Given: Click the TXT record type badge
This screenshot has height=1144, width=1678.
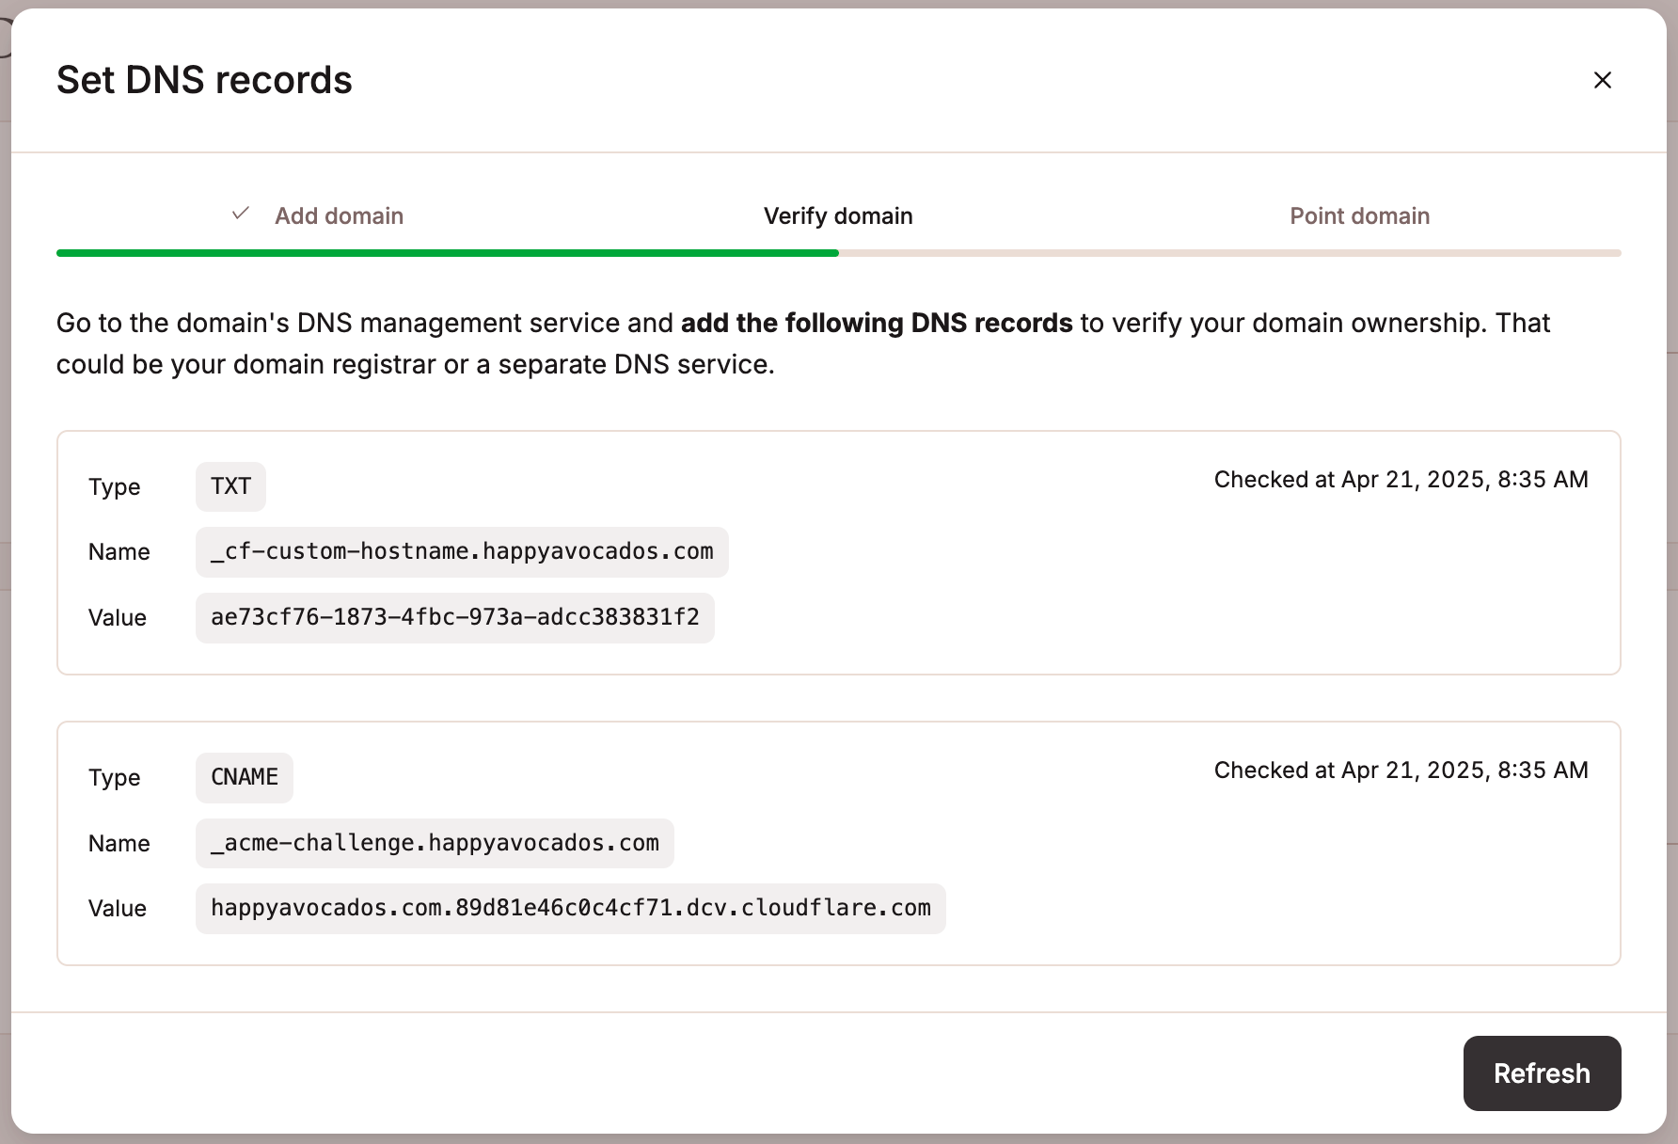Looking at the screenshot, I should (x=230, y=486).
